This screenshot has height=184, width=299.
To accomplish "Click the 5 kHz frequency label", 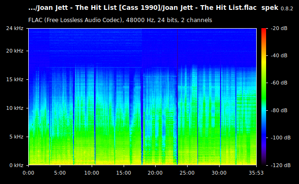I will coord(16,137).
